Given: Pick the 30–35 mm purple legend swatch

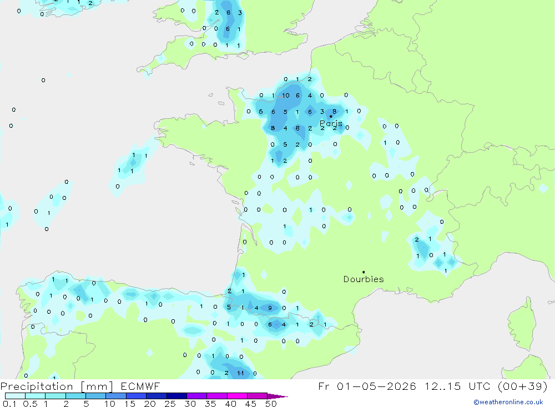Looking at the screenshot, I should 197,396.
